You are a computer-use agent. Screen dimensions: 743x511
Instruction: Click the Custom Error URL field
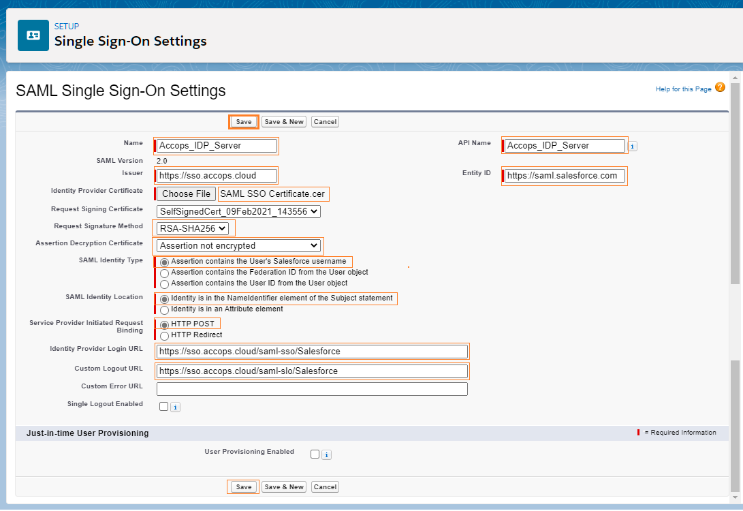point(312,389)
